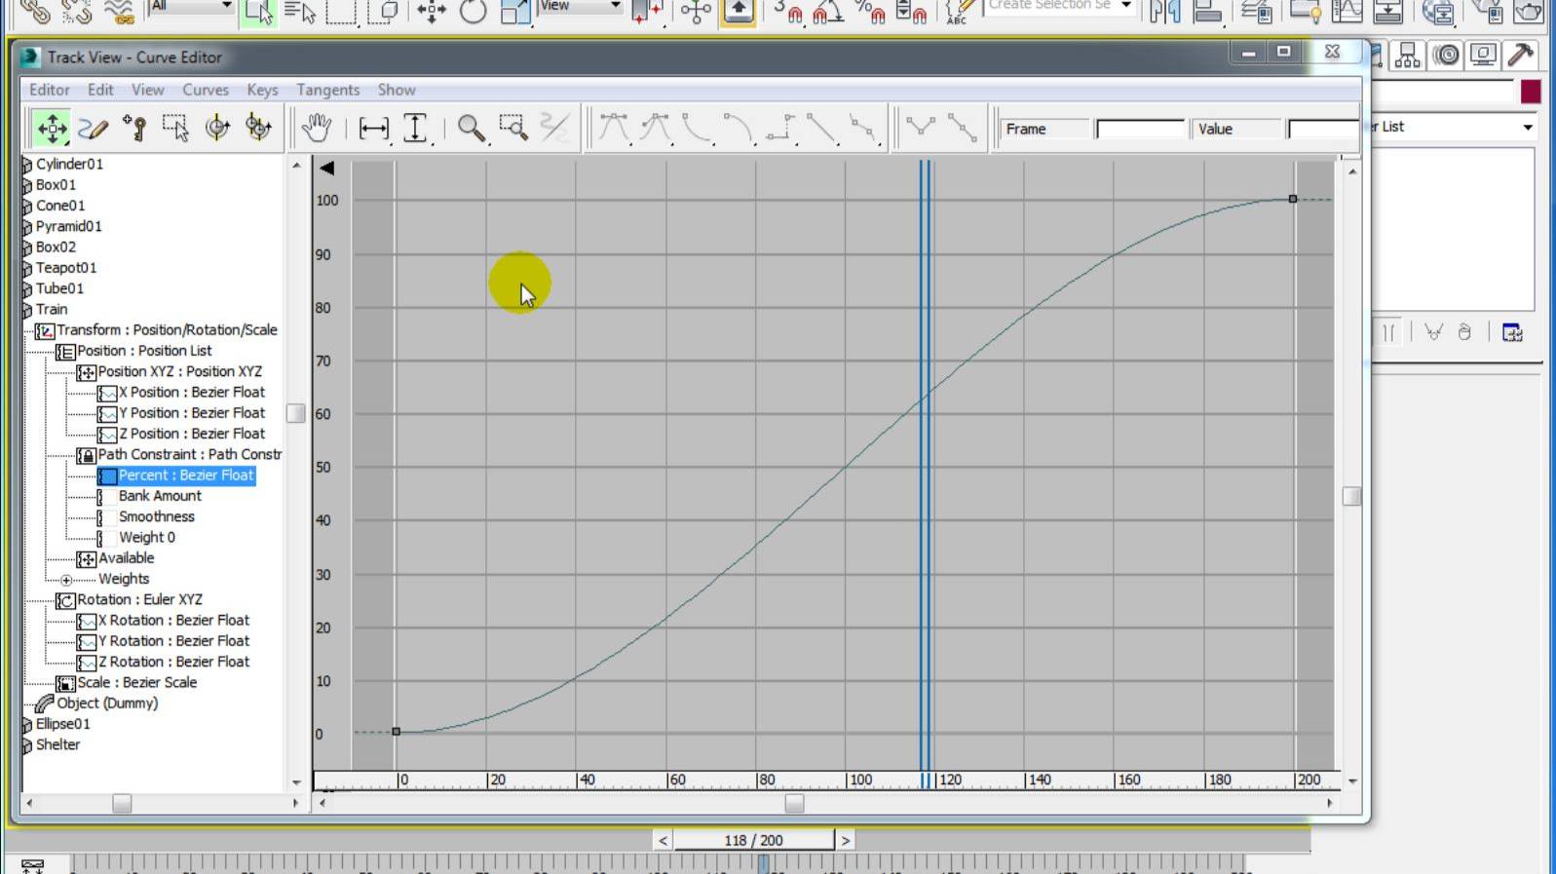
Task: Open the Utilities hammer panel tab
Action: [x=1520, y=56]
